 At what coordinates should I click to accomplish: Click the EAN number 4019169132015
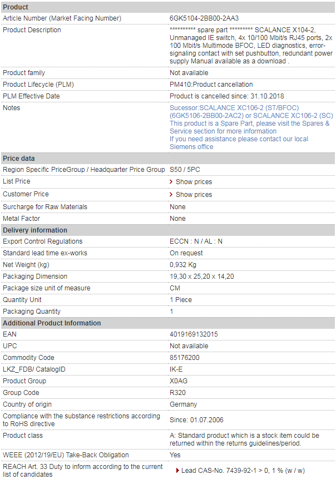click(194, 334)
